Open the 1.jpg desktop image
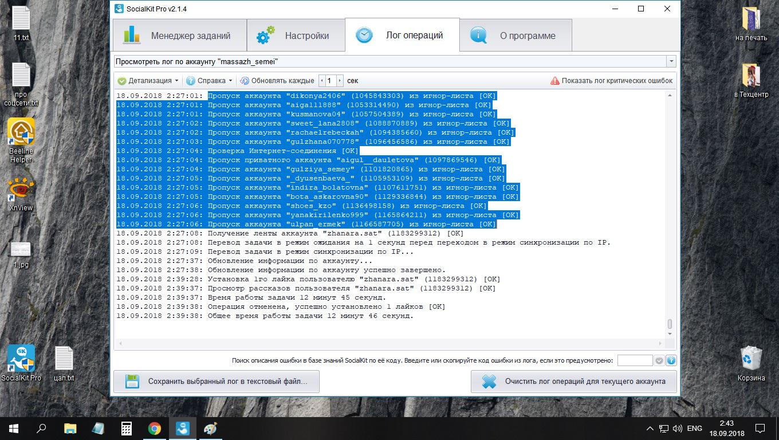 coord(21,255)
